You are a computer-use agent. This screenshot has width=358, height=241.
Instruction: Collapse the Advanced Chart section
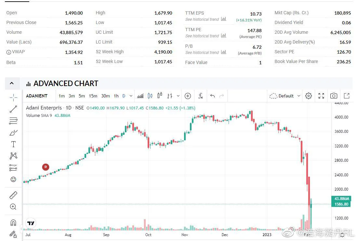[x=12, y=83]
